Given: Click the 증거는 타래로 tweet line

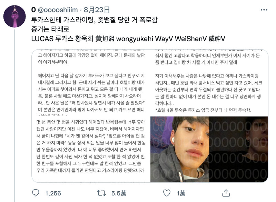Looking at the screenshot, I should [50, 29].
